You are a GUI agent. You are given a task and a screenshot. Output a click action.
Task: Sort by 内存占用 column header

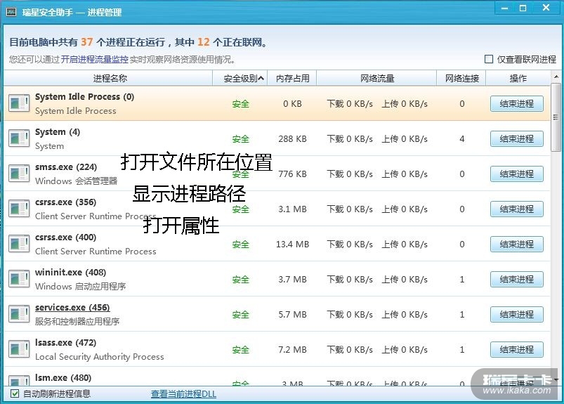pos(292,78)
